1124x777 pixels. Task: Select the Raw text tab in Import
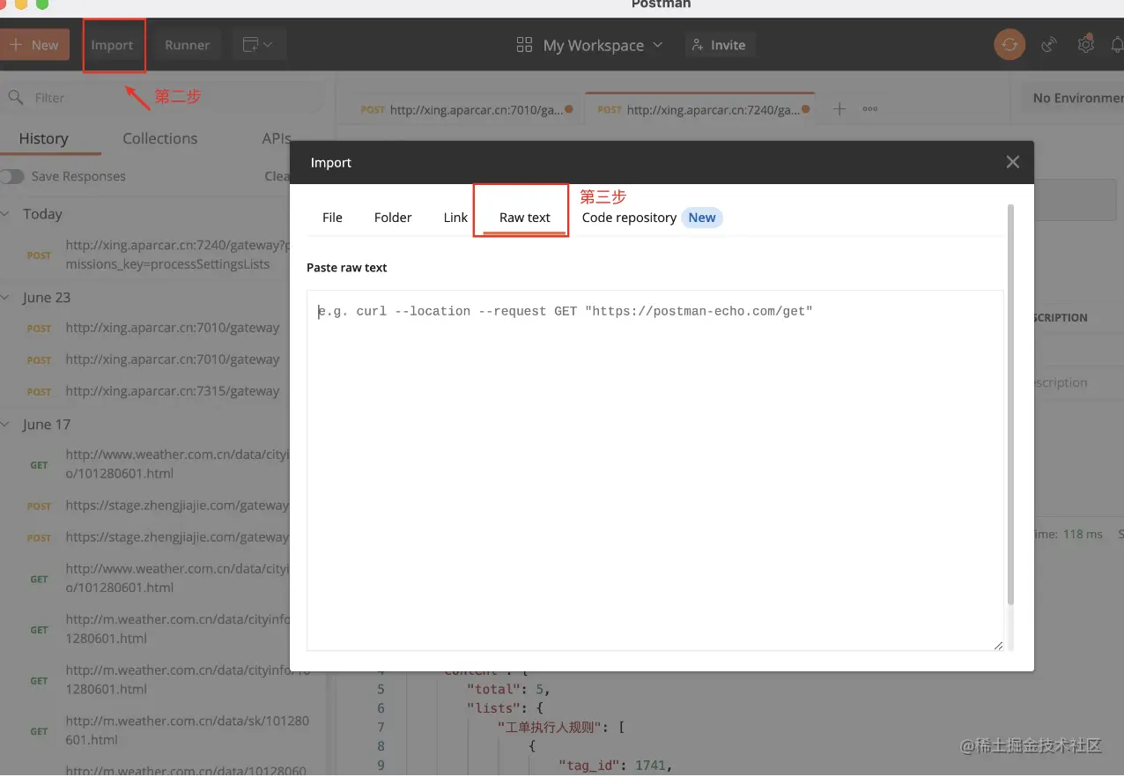tap(525, 218)
